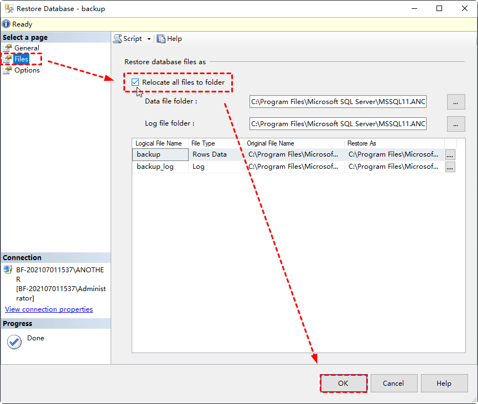Click the Ready status info icon
The height and width of the screenshot is (404, 478).
coord(6,24)
